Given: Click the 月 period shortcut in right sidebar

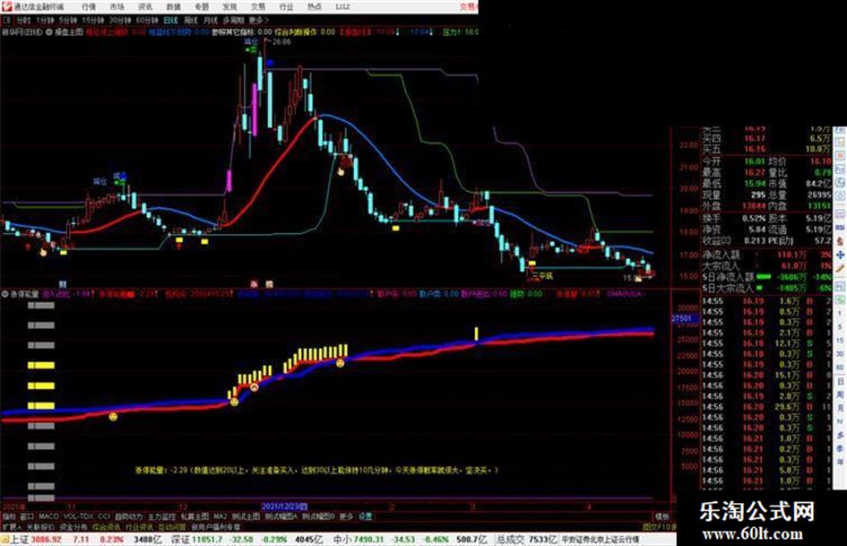Looking at the screenshot, I should point(841,409).
